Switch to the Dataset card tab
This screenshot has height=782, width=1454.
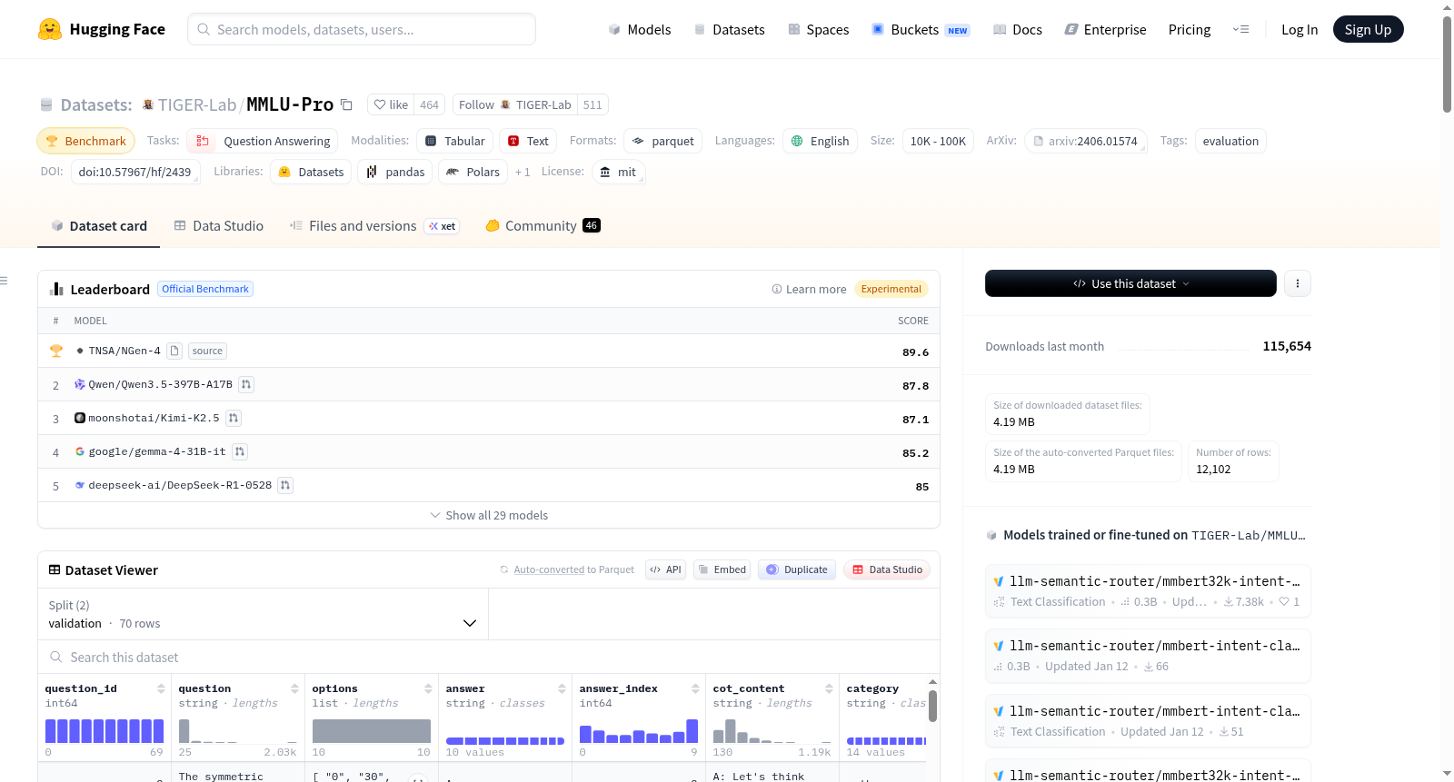click(x=98, y=225)
